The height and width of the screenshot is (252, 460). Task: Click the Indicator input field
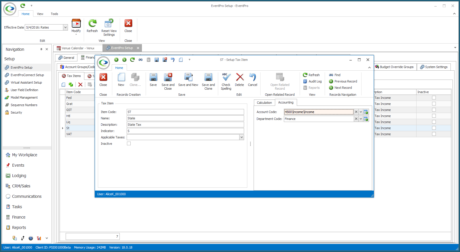[185, 131]
